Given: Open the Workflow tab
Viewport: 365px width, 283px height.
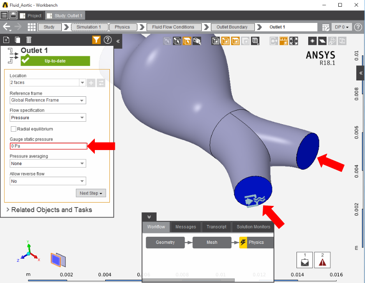Looking at the screenshot, I should pos(156,227).
